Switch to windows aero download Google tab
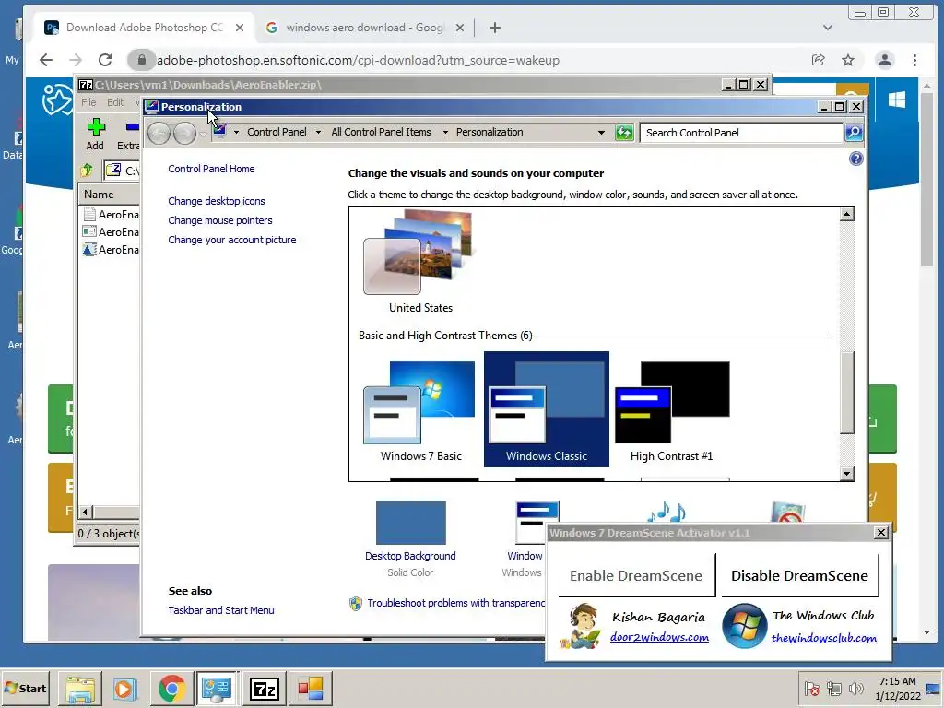 click(364, 28)
